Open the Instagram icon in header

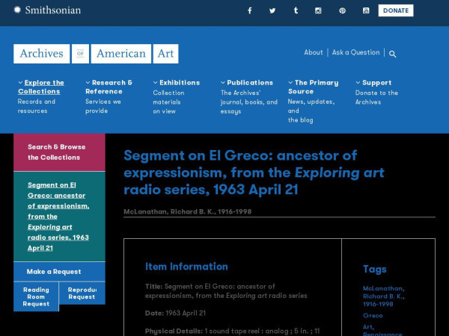[318, 10]
